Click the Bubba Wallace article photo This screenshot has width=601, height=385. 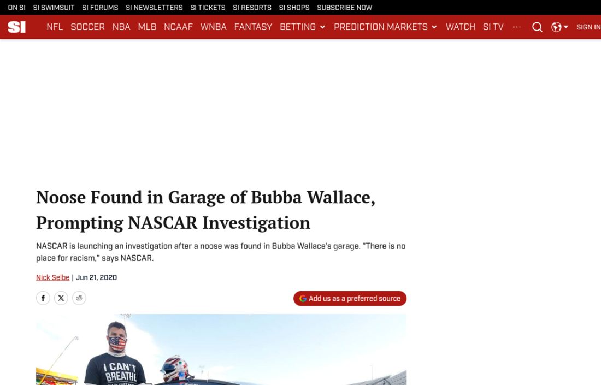[x=221, y=350]
